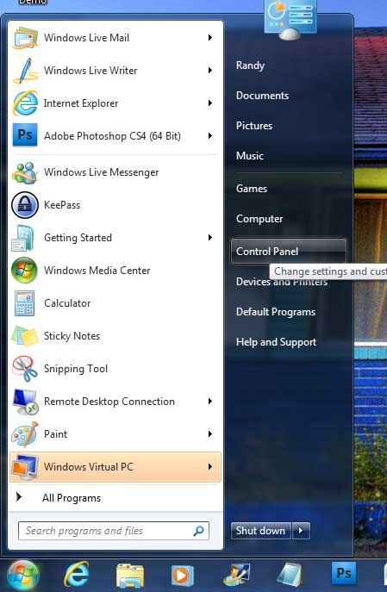Screen dimensions: 387x592
Task: Open Photoshop from the taskbar
Action: click(x=344, y=573)
